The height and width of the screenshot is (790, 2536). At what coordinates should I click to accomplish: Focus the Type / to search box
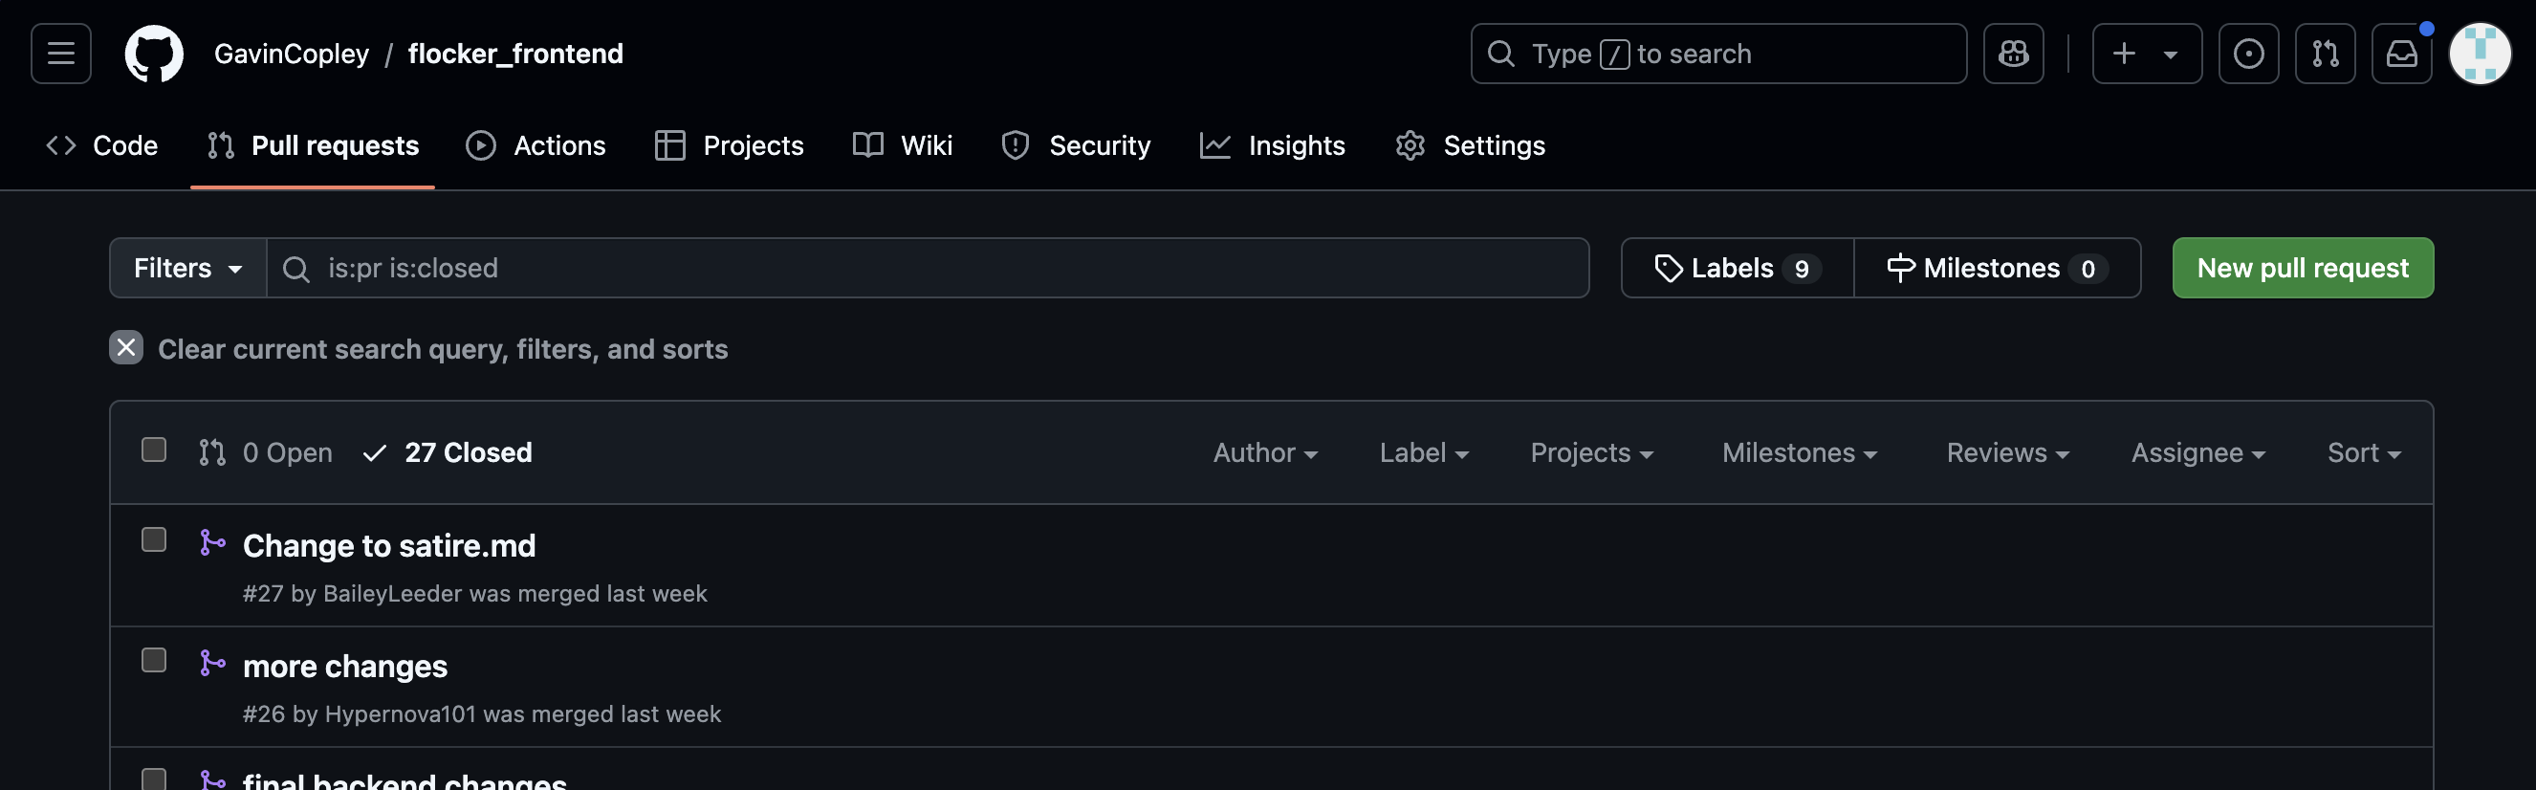[1719, 54]
